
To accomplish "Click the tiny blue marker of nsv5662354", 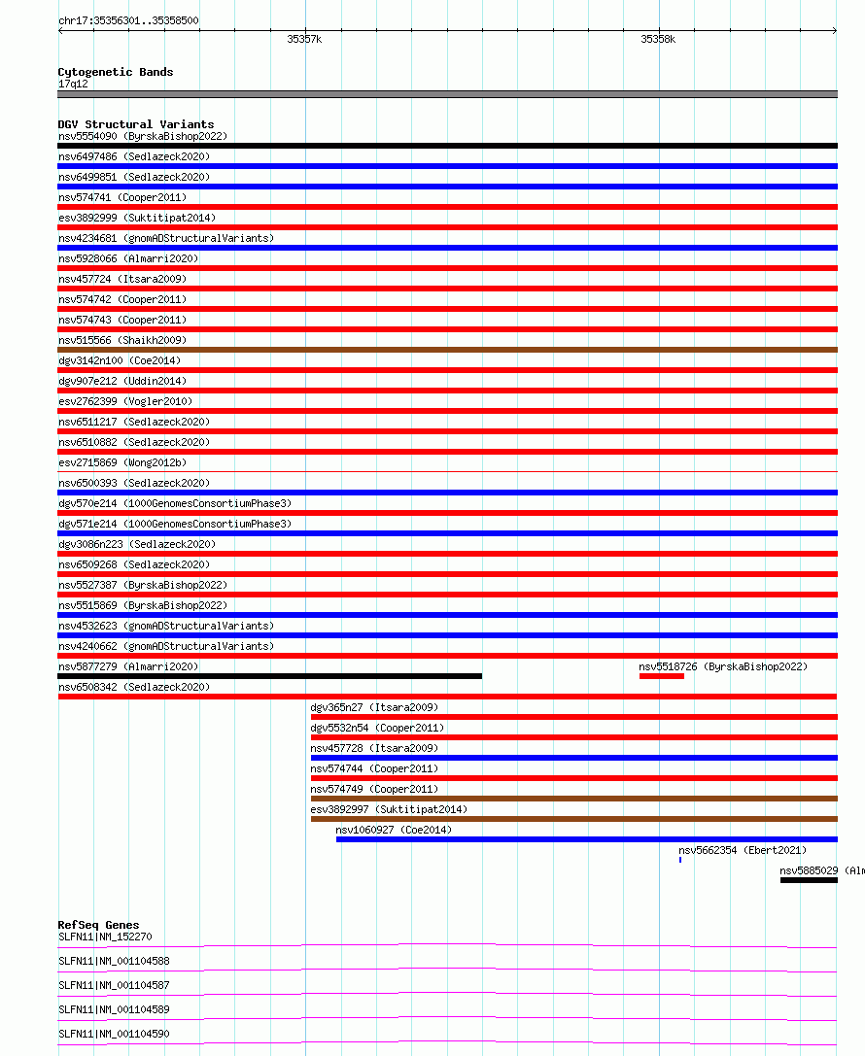I will click(680, 860).
